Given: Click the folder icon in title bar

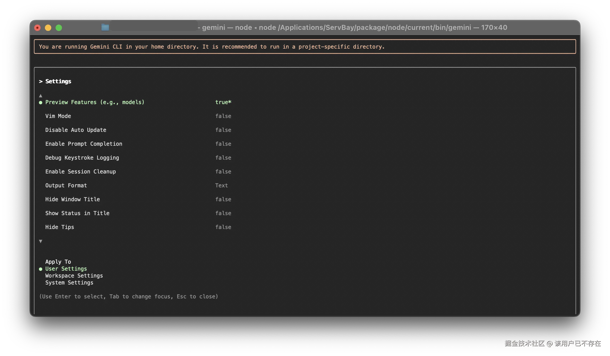Looking at the screenshot, I should [x=105, y=27].
